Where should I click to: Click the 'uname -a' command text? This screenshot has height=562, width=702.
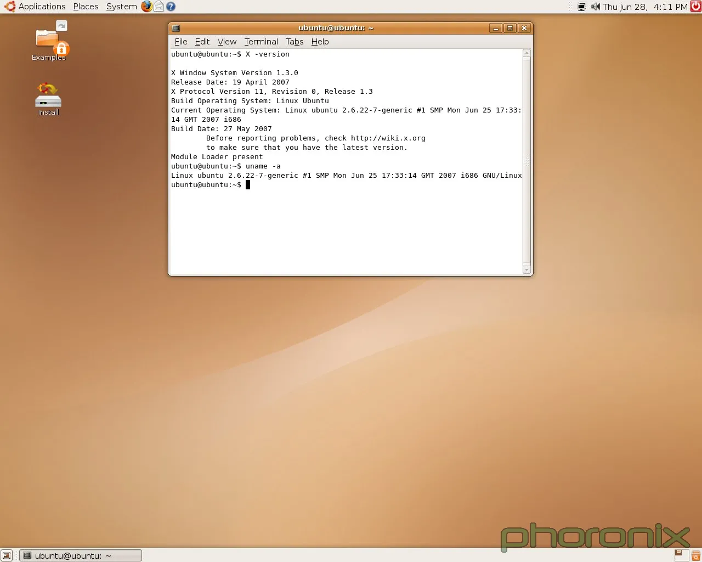pyautogui.click(x=263, y=166)
